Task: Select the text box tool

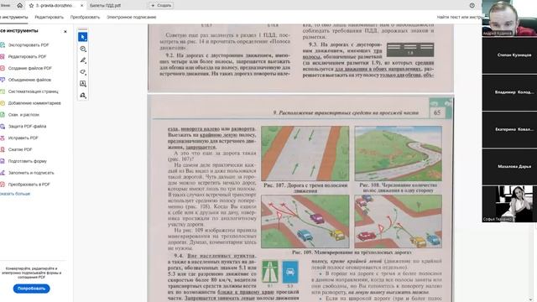Action: tap(83, 84)
